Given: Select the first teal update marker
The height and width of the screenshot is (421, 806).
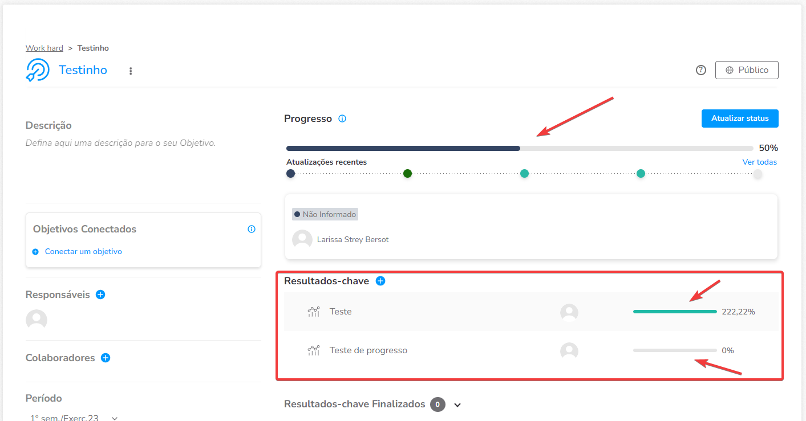Looking at the screenshot, I should point(524,174).
